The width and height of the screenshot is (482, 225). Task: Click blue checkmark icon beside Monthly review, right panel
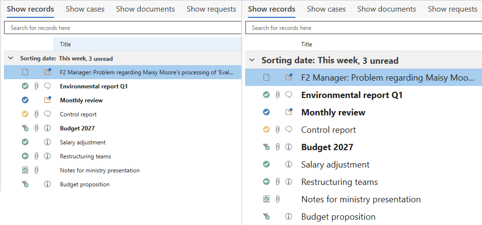[266, 112]
